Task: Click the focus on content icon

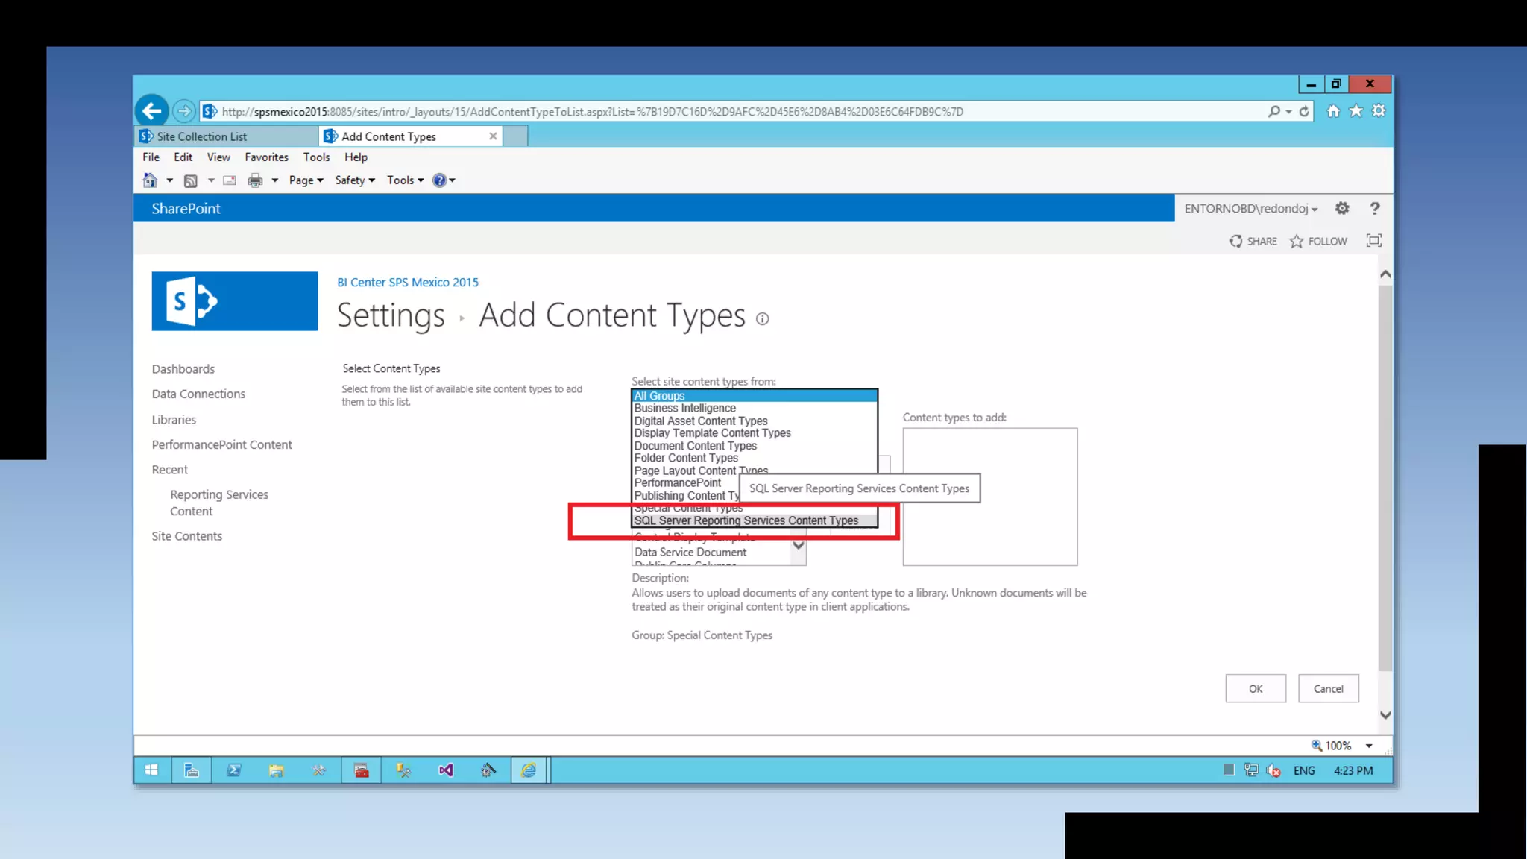Action: coord(1373,241)
